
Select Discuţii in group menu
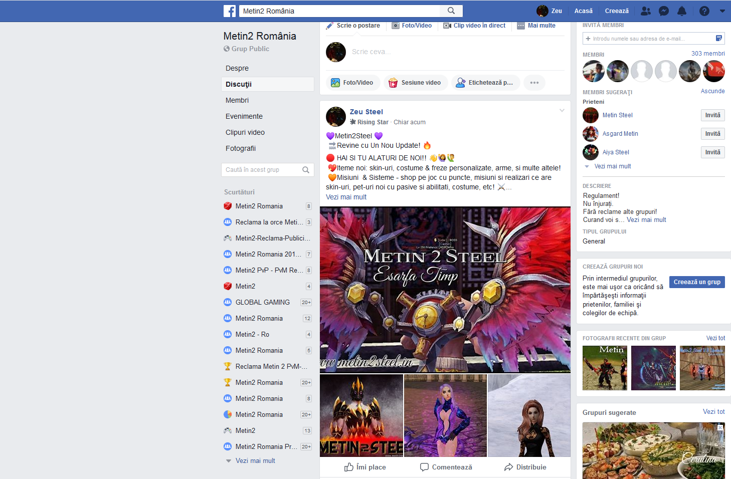point(268,84)
